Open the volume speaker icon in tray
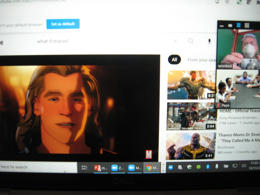 [243, 165]
